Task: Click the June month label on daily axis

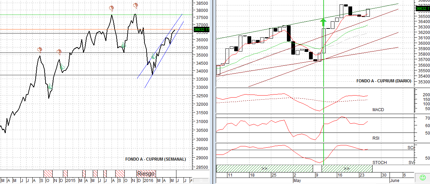Action: coord(394,181)
